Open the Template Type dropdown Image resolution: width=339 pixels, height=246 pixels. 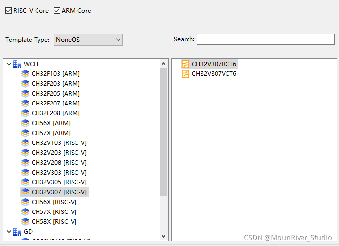88,40
